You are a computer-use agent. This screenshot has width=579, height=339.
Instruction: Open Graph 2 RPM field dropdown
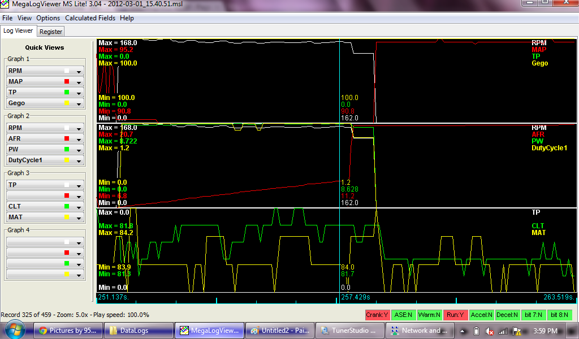pyautogui.click(x=45, y=128)
